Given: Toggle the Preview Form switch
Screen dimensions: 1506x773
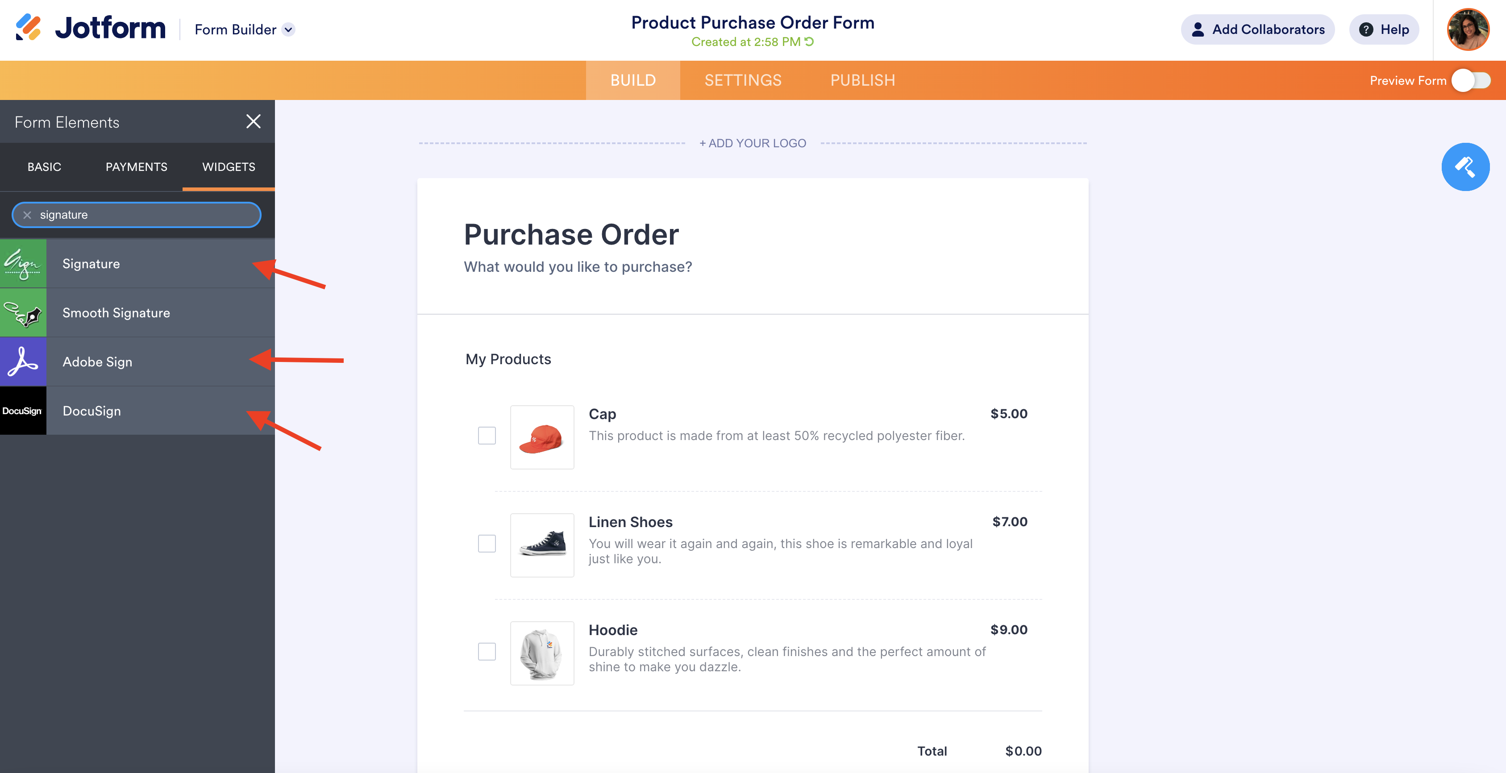Looking at the screenshot, I should pos(1471,81).
